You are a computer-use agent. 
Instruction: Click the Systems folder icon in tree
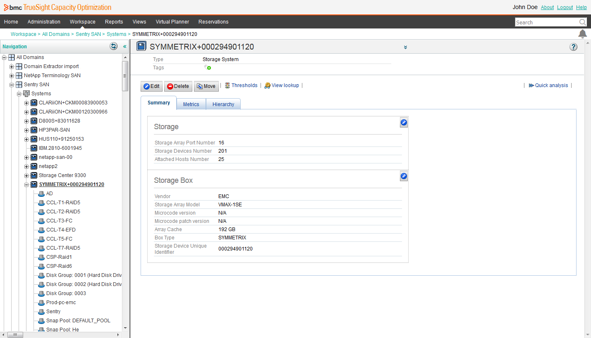[26, 94]
